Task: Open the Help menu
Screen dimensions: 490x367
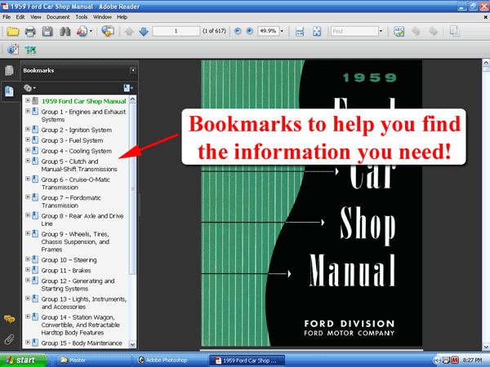Action: [122, 17]
